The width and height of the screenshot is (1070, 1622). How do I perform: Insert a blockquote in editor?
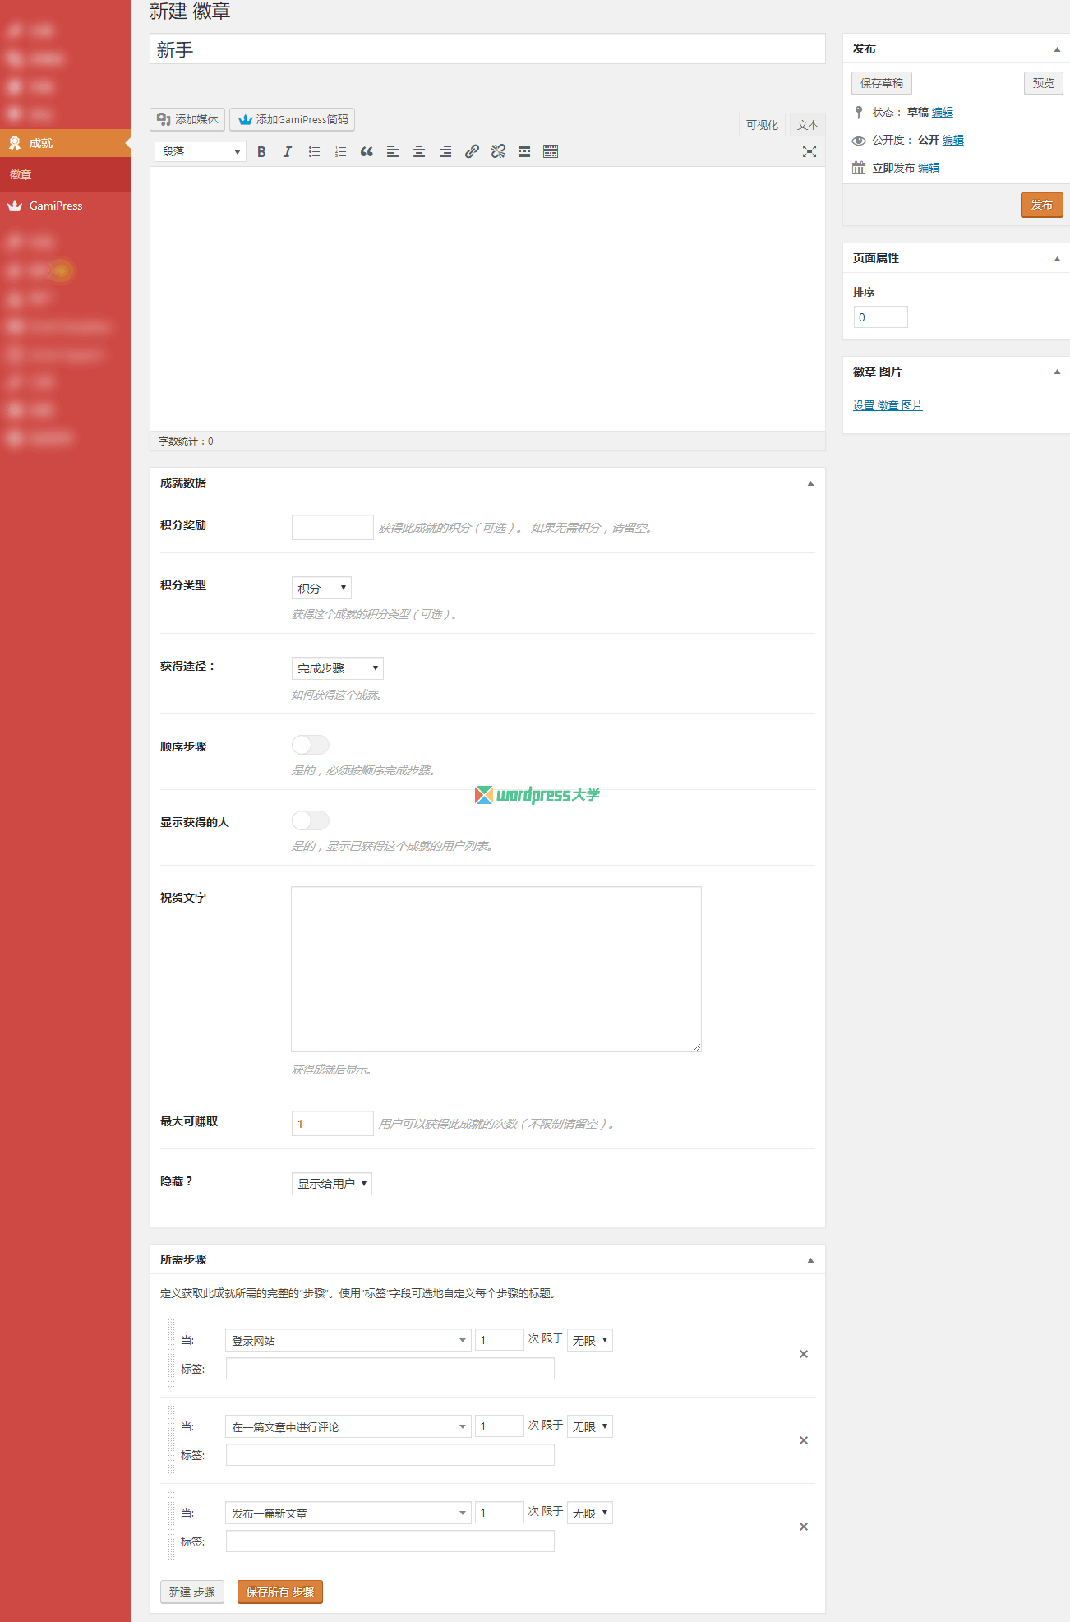(x=367, y=152)
